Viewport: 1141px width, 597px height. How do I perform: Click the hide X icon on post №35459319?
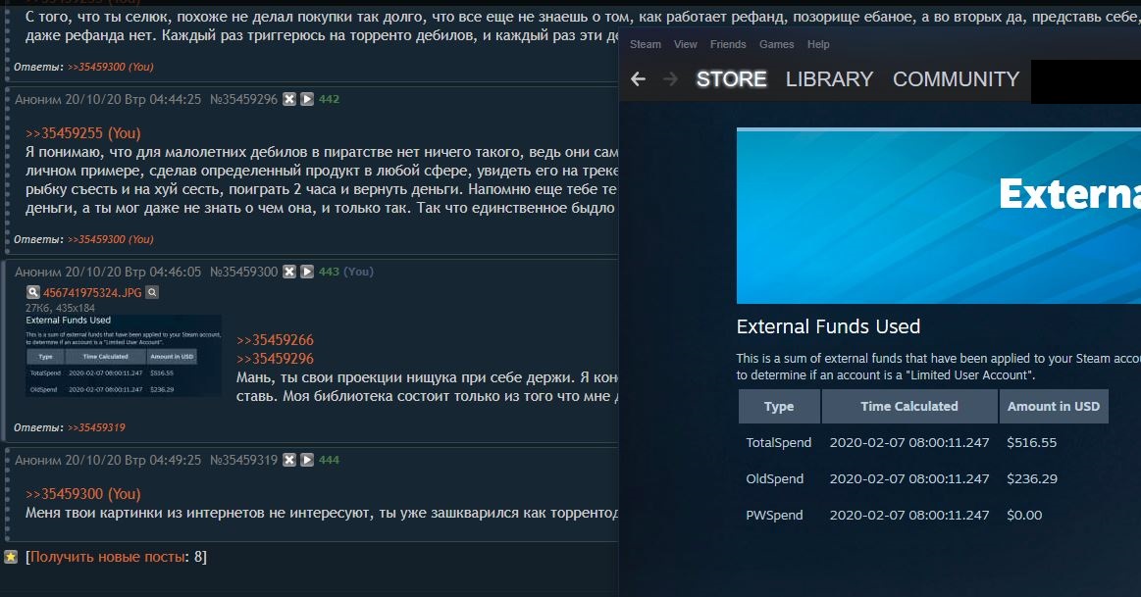289,460
